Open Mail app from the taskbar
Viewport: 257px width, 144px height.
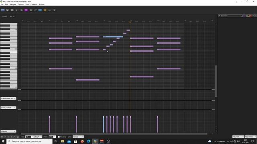click(x=69, y=141)
